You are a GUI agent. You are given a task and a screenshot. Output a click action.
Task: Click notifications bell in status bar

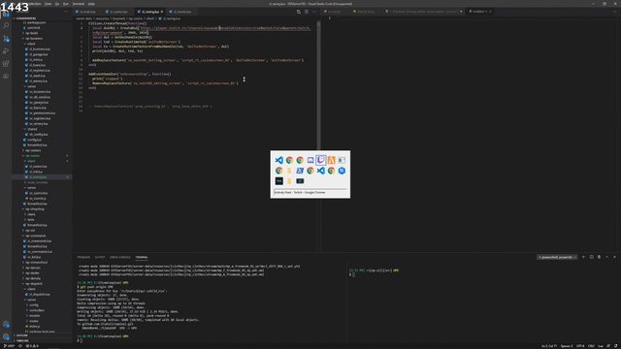(615, 346)
